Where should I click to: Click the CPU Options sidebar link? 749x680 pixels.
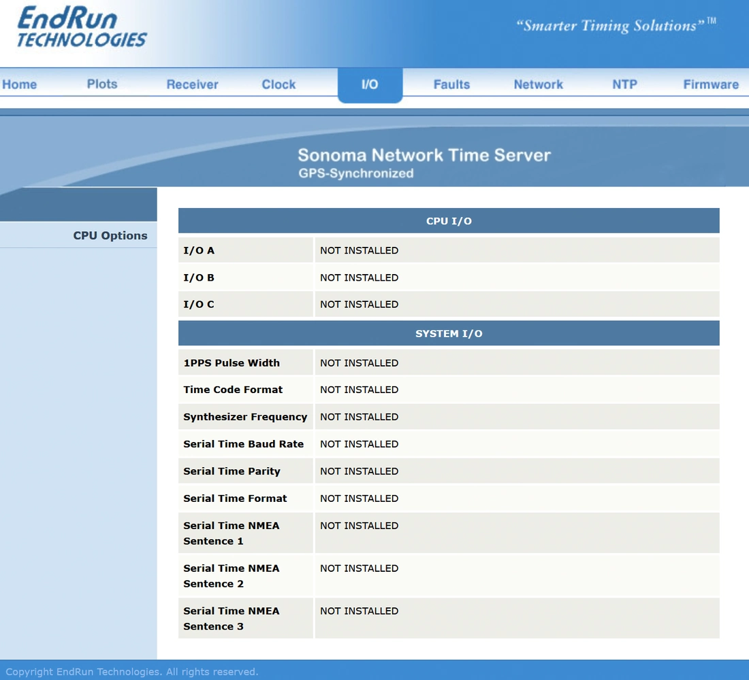coord(110,235)
